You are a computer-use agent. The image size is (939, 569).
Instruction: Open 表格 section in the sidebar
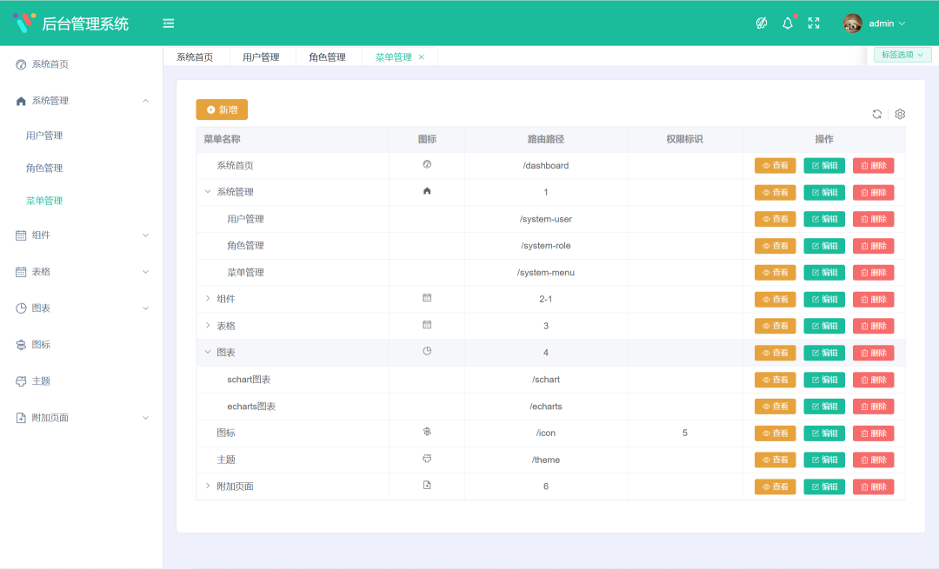pyautogui.click(x=48, y=271)
